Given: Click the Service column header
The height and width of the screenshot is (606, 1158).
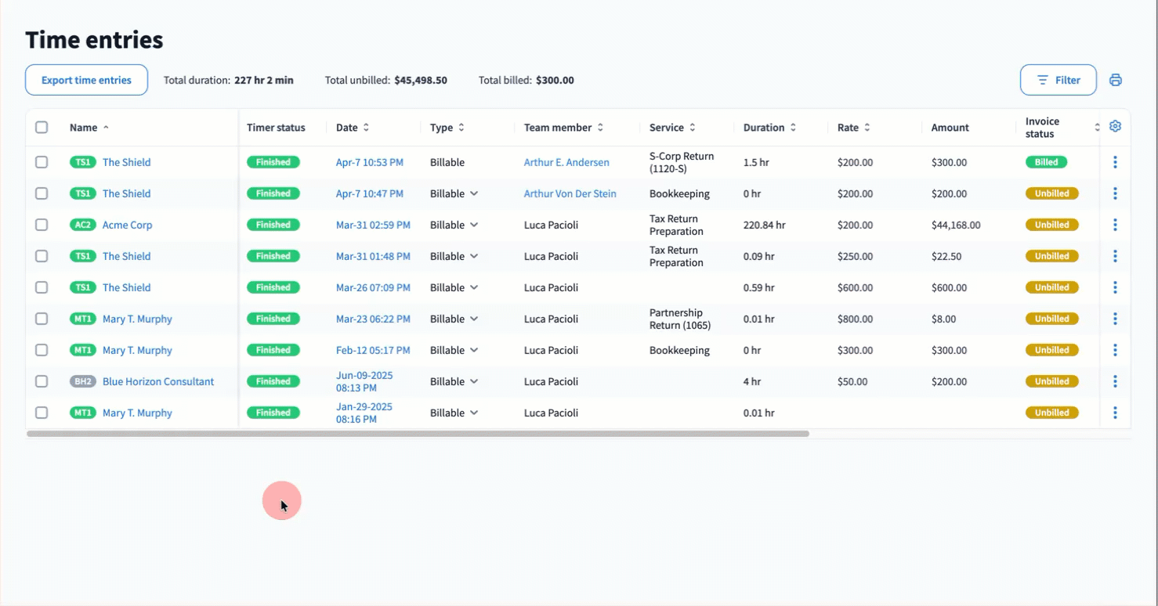Looking at the screenshot, I should (x=667, y=128).
